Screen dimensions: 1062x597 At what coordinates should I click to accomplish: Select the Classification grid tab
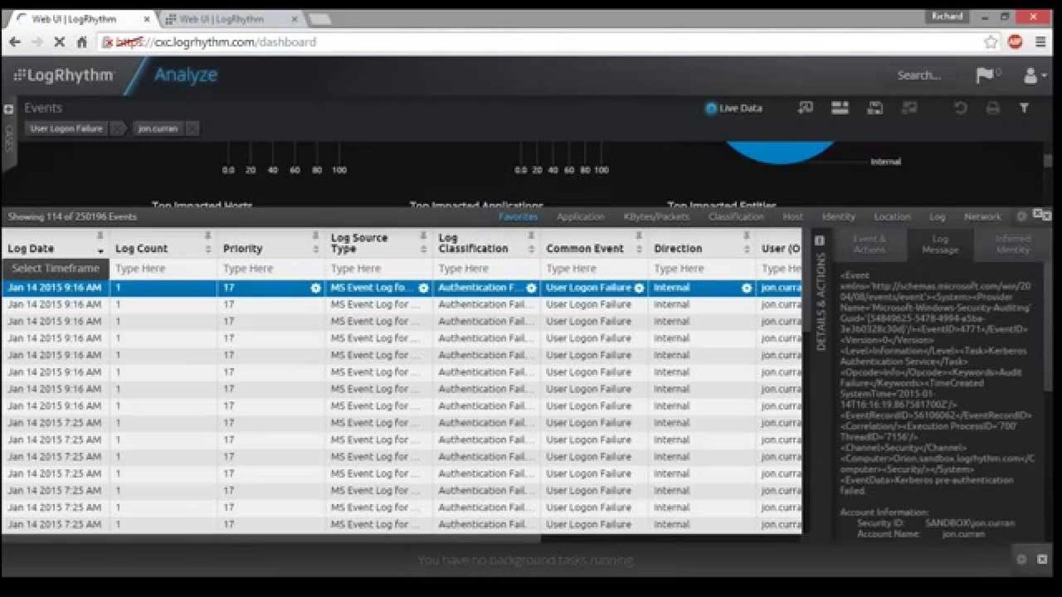(x=735, y=217)
